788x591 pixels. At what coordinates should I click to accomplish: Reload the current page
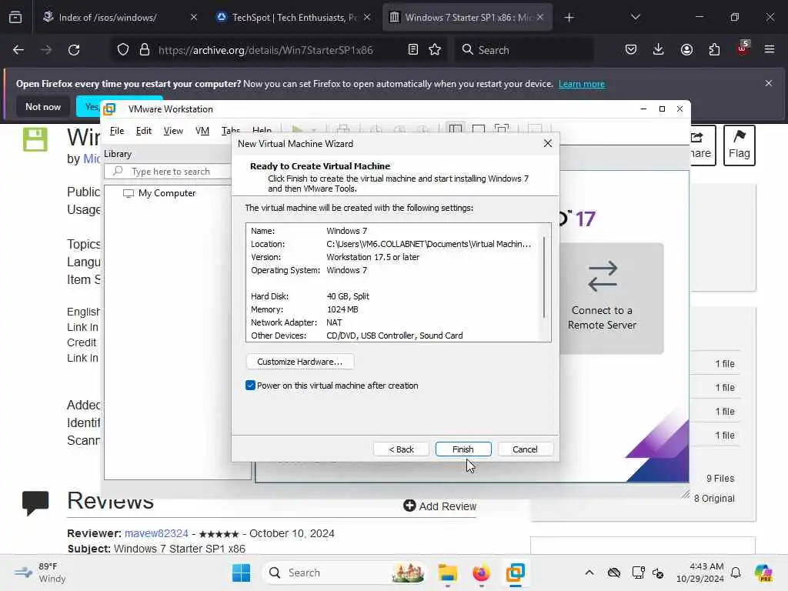[74, 50]
